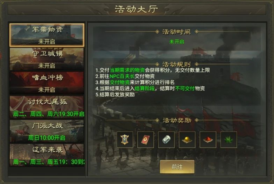Click the NPC百夫长 highlighted link
The width and height of the screenshot is (274, 184).
point(122,76)
